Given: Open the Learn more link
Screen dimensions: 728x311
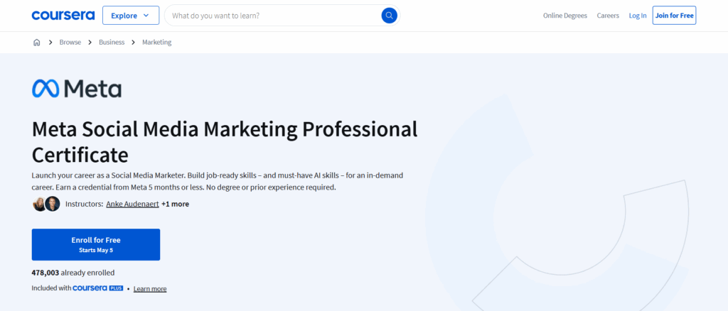Looking at the screenshot, I should point(150,289).
